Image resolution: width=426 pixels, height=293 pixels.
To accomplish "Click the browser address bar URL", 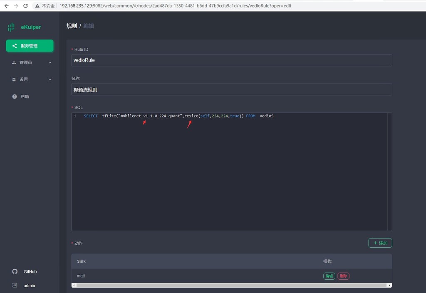I will pyautogui.click(x=175, y=6).
